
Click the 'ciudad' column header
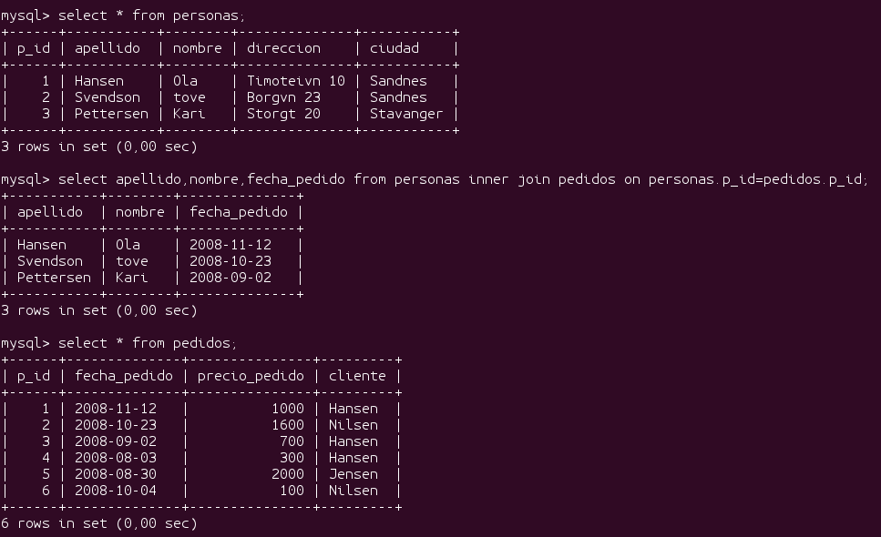click(x=394, y=48)
